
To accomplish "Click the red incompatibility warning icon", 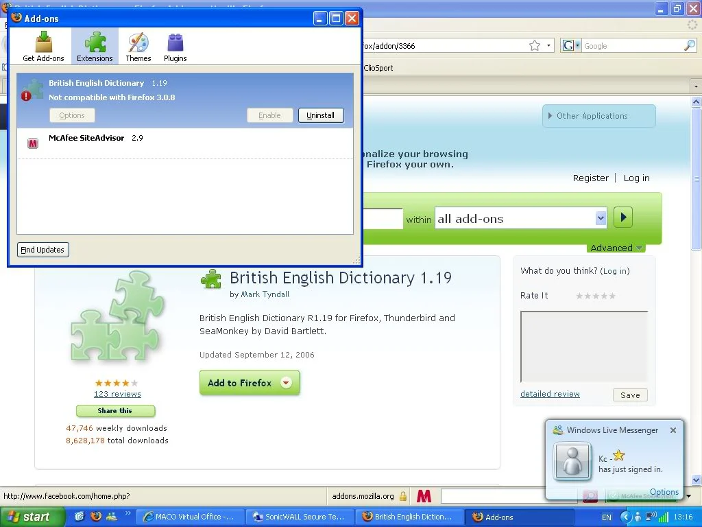I will 26,95.
